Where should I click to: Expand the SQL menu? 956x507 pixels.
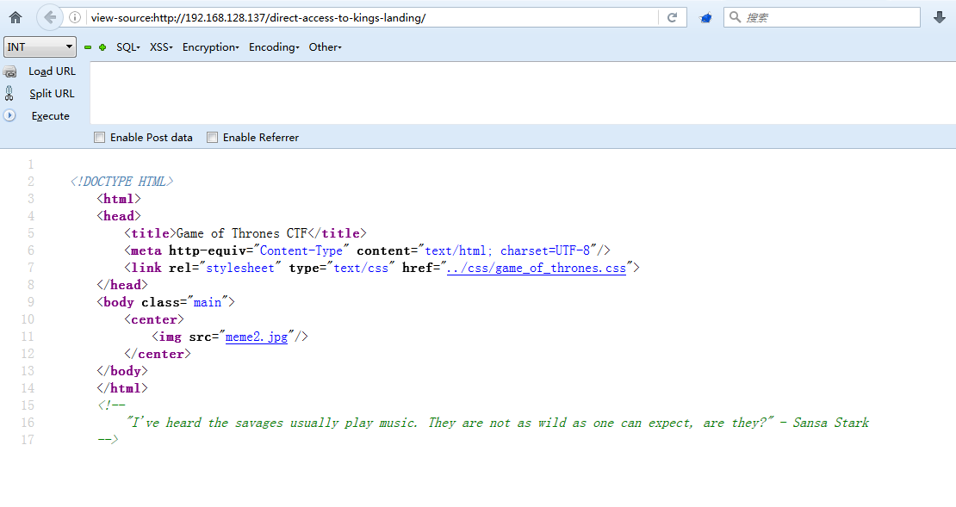click(128, 47)
